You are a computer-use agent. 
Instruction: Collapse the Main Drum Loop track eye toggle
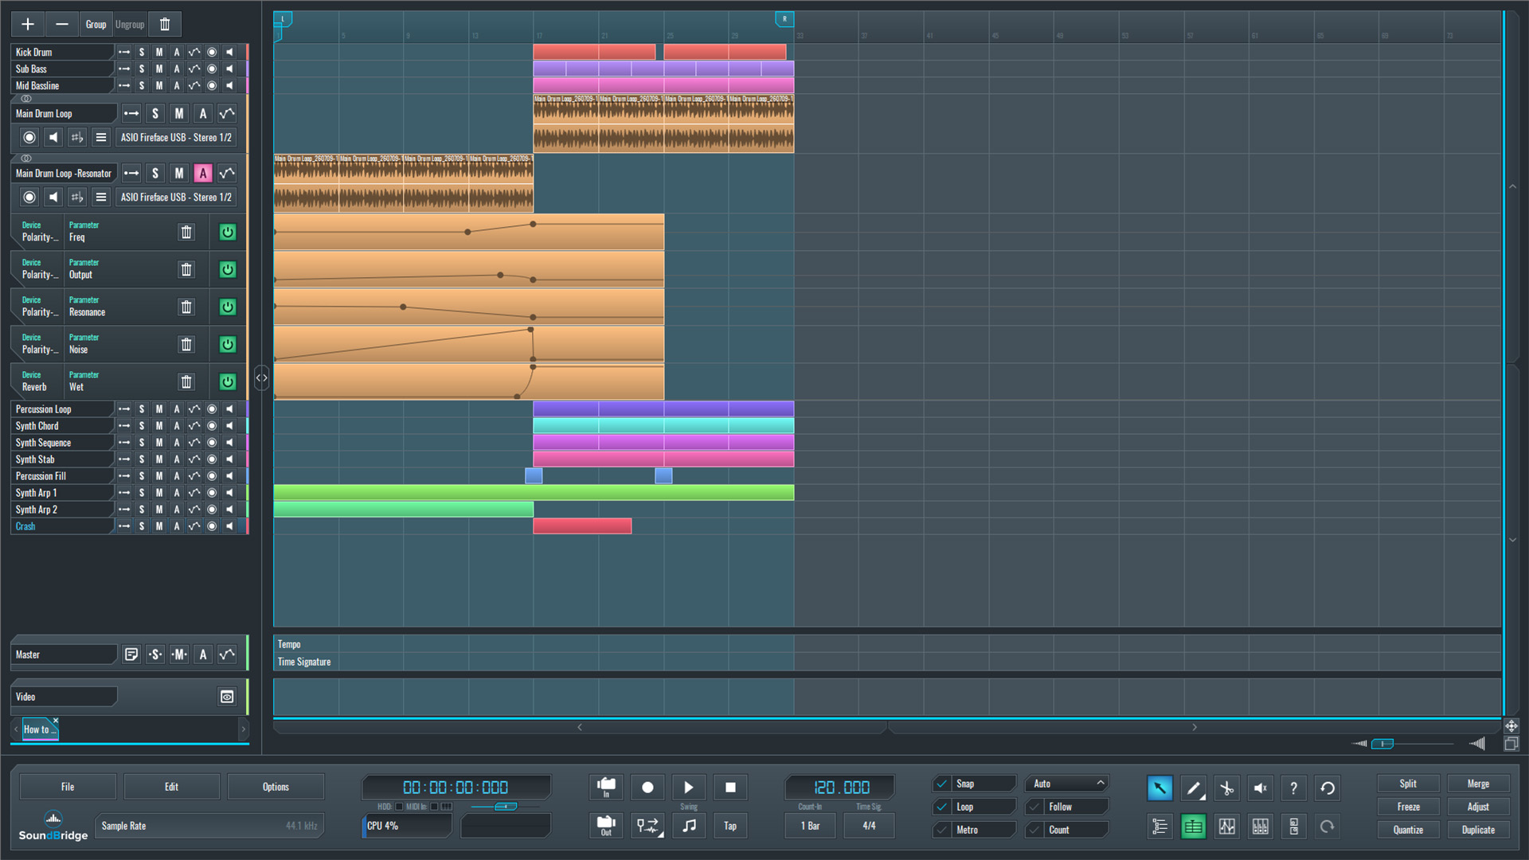[26, 99]
